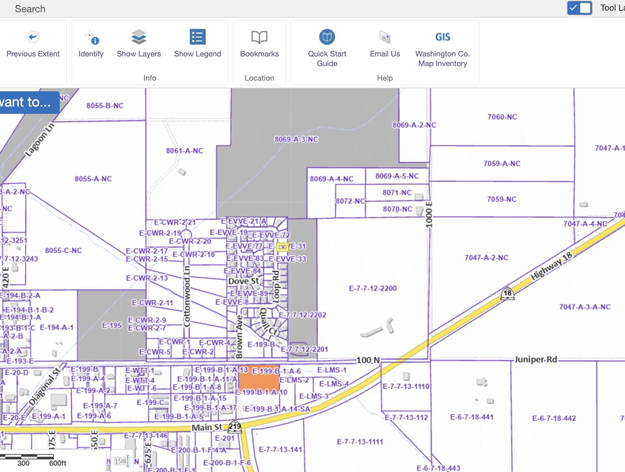Click parcel E-7-7-12-2200 on the map

pos(373,288)
